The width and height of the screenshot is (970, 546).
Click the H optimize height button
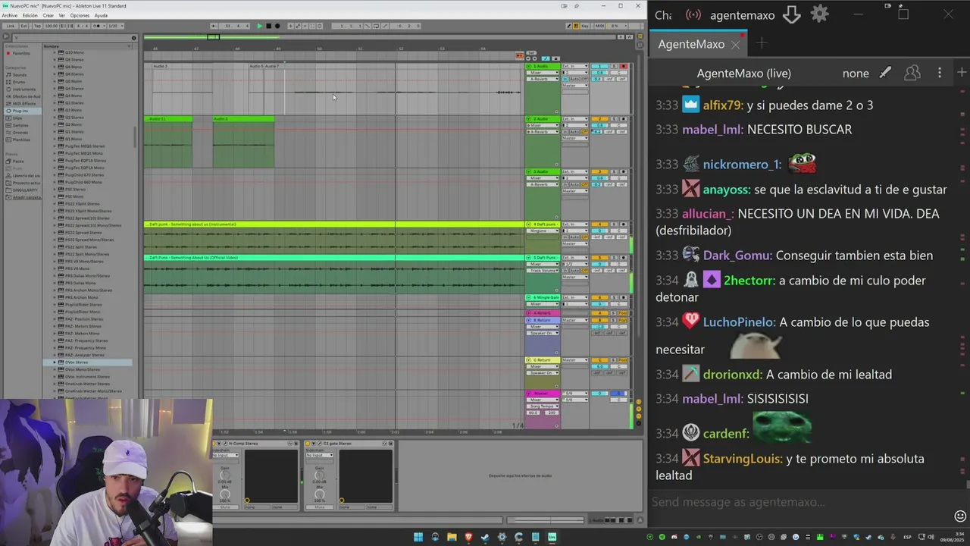coord(621,37)
